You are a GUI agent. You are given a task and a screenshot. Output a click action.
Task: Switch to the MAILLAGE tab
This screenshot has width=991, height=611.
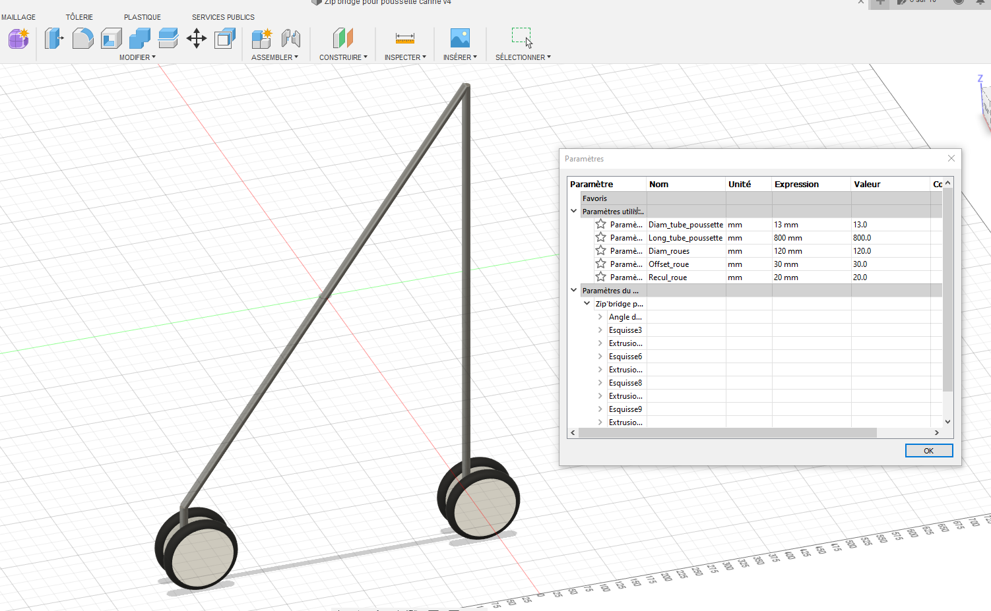pyautogui.click(x=18, y=17)
